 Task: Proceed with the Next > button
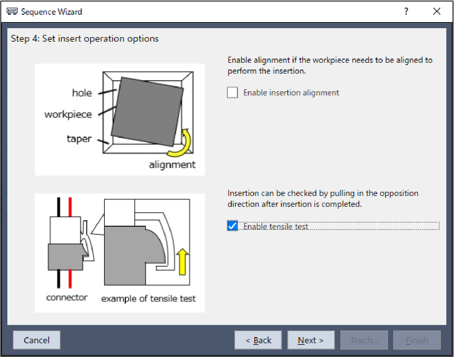pos(311,340)
